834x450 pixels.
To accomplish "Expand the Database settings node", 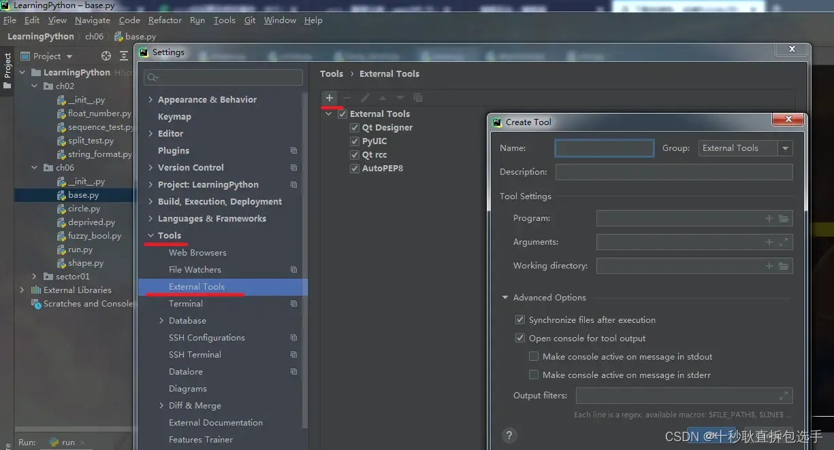I will (161, 321).
